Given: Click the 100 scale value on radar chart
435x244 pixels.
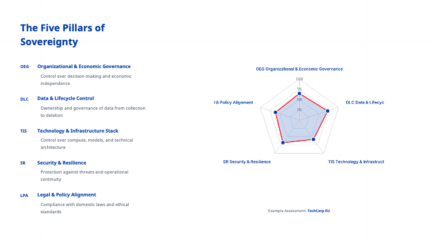Looking at the screenshot, I should pos(299,80).
